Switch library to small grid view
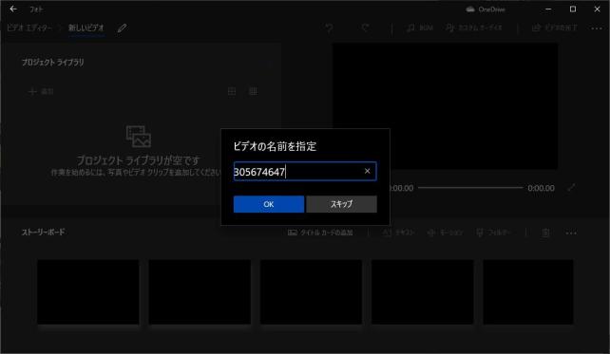 (x=253, y=91)
